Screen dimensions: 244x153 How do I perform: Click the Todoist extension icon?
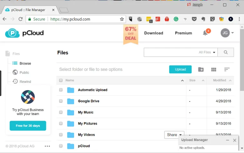158,19
